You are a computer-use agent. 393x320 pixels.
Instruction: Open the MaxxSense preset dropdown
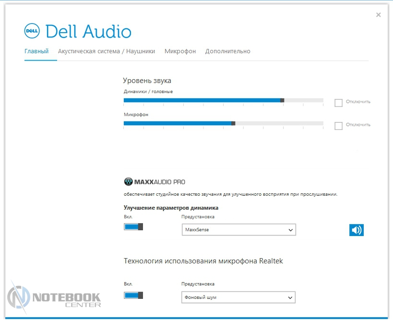pos(239,229)
